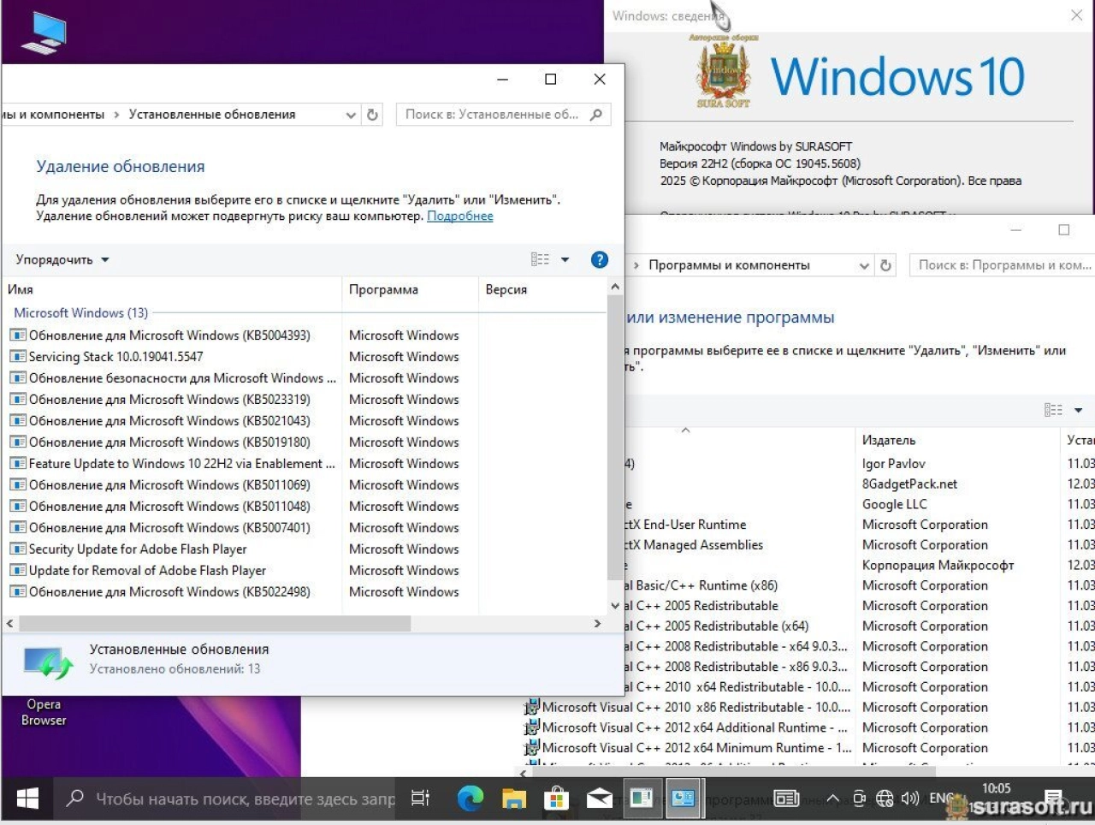The height and width of the screenshot is (825, 1095).
Task: Click the scroll down arrow of the updates list
Action: pyautogui.click(x=614, y=605)
